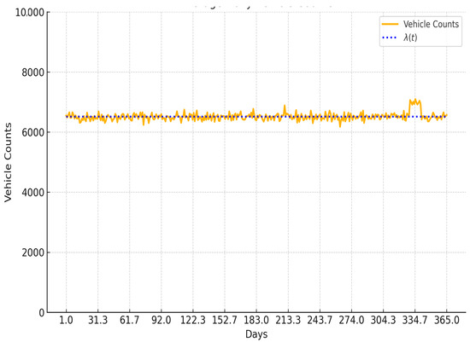470x342 pixels.
Task: Click the orange line legend swatch
Action: coord(390,24)
